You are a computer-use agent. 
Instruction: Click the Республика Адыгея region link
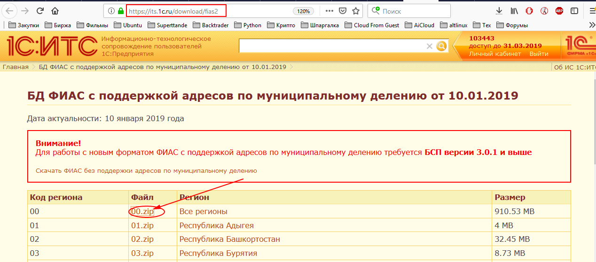(x=217, y=225)
